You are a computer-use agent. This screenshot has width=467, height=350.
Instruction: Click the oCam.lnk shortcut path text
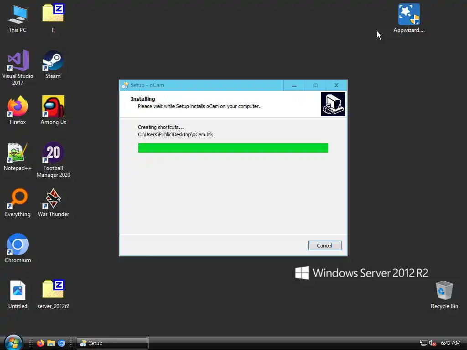[176, 134]
